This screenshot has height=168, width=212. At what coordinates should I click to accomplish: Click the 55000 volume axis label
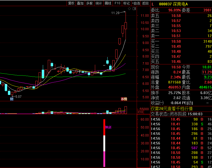[x=144, y=109]
